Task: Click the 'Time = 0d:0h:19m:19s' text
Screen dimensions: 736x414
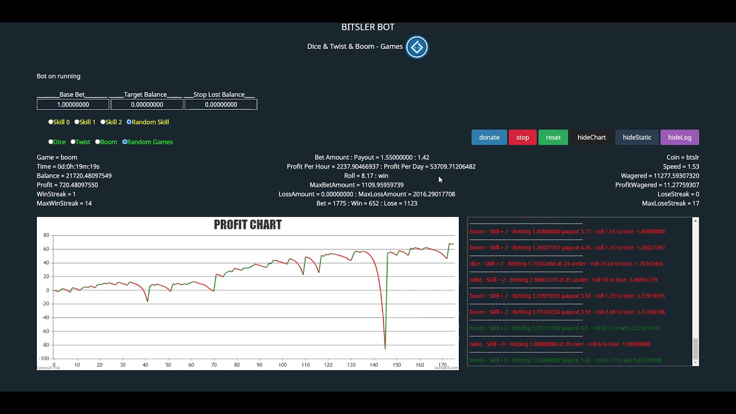Action: pyautogui.click(x=68, y=166)
